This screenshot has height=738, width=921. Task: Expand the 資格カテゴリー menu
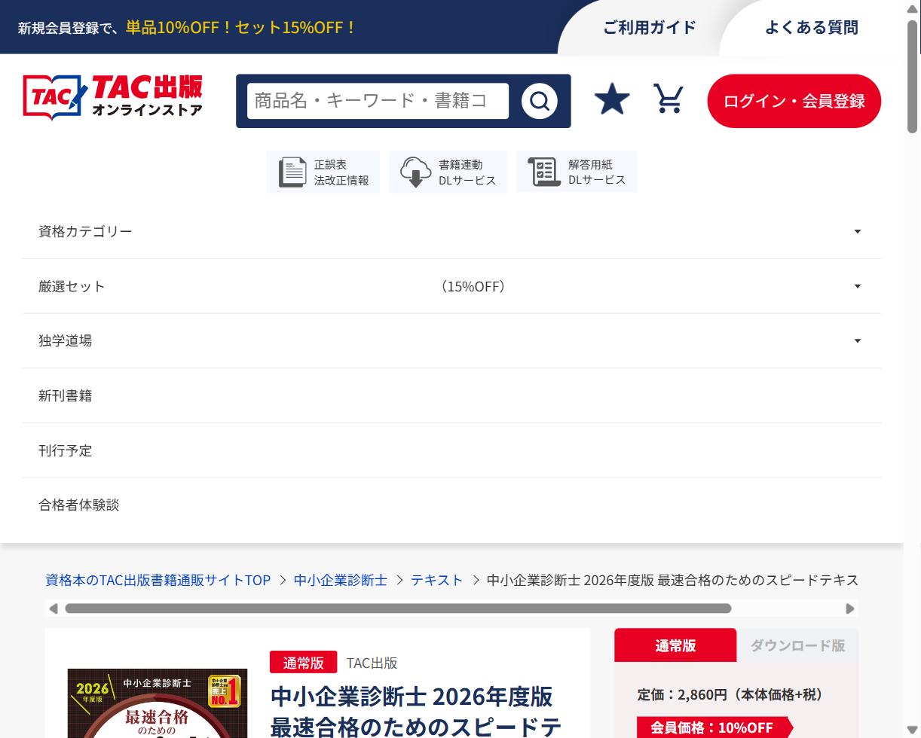451,231
